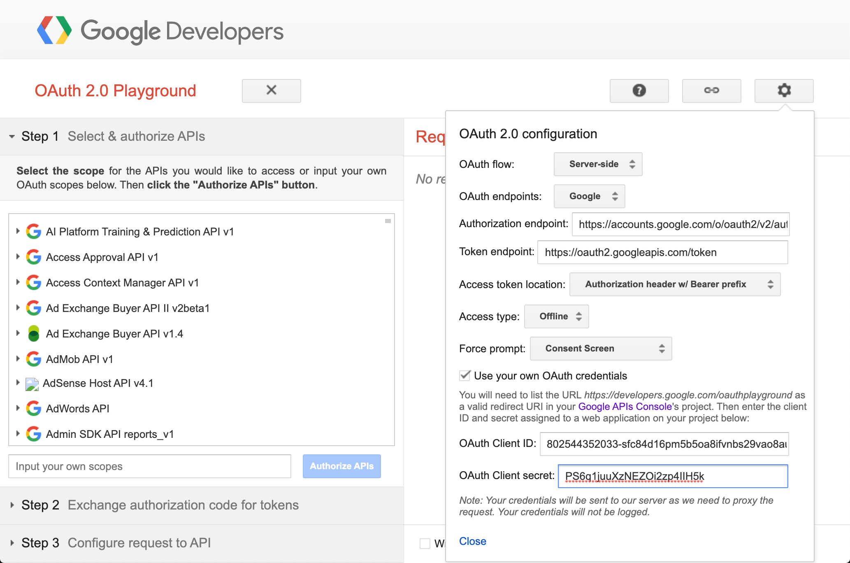The image size is (850, 563).
Task: Toggle the checkbox beside the Close link
Action: point(425,544)
